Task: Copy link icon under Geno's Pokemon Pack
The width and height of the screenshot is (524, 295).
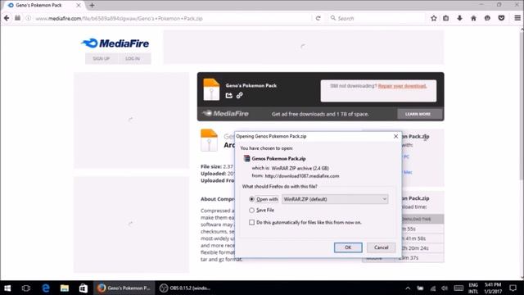Action: pos(240,96)
